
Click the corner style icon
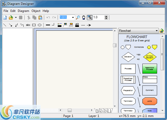tap(53, 25)
